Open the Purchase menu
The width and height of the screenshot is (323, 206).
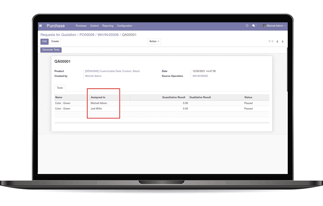(81, 26)
